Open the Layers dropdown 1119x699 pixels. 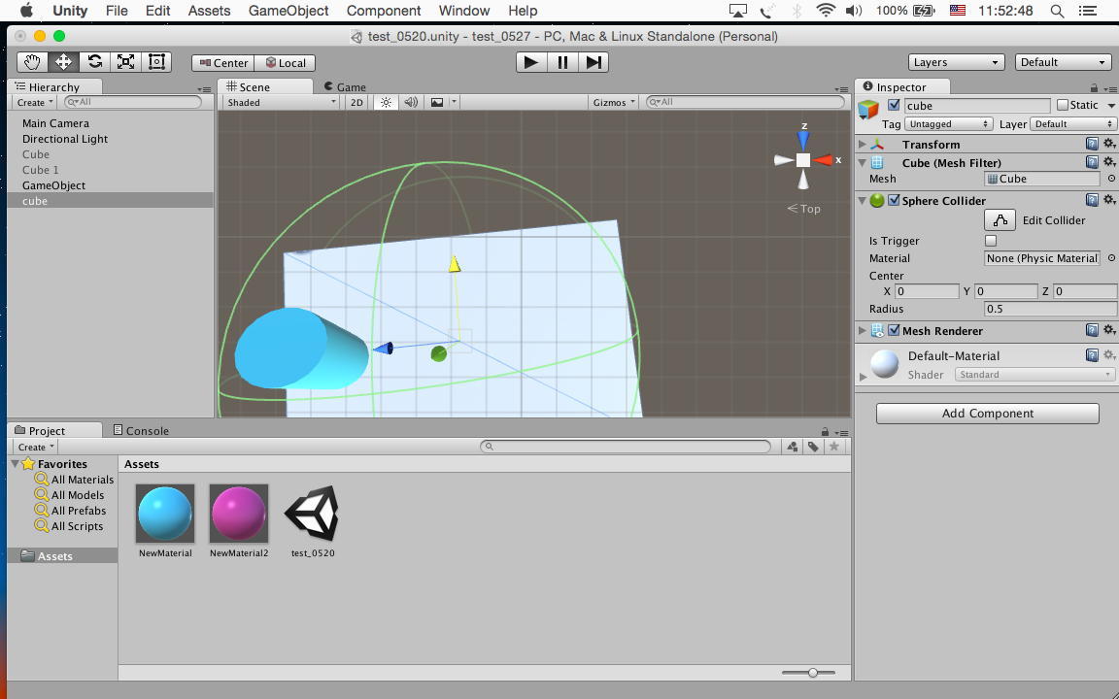(955, 62)
